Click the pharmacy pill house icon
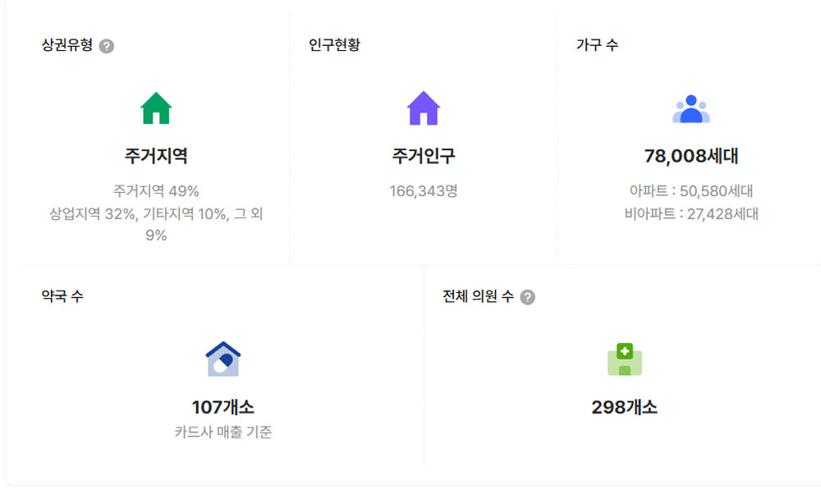 222,359
